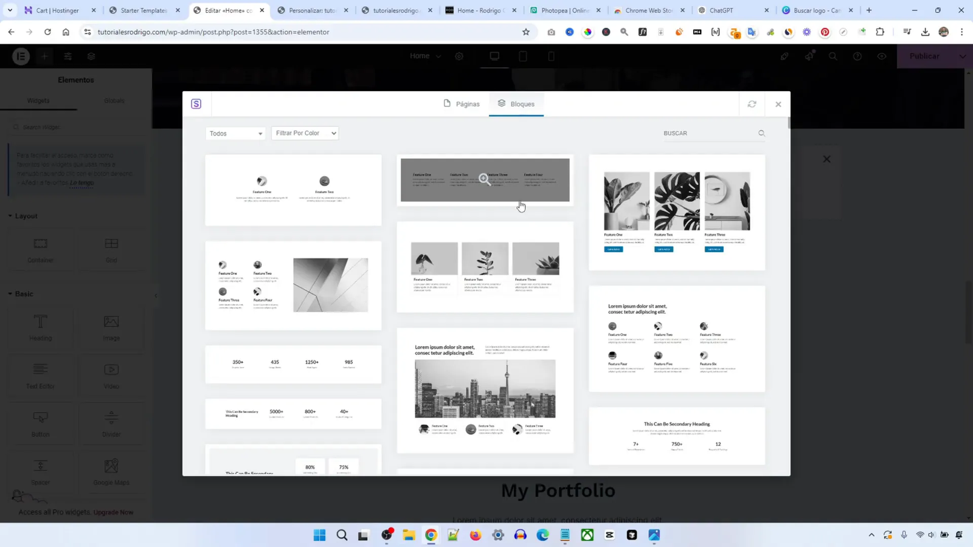973x547 pixels.
Task: Select the Heading widget
Action: pos(40,328)
